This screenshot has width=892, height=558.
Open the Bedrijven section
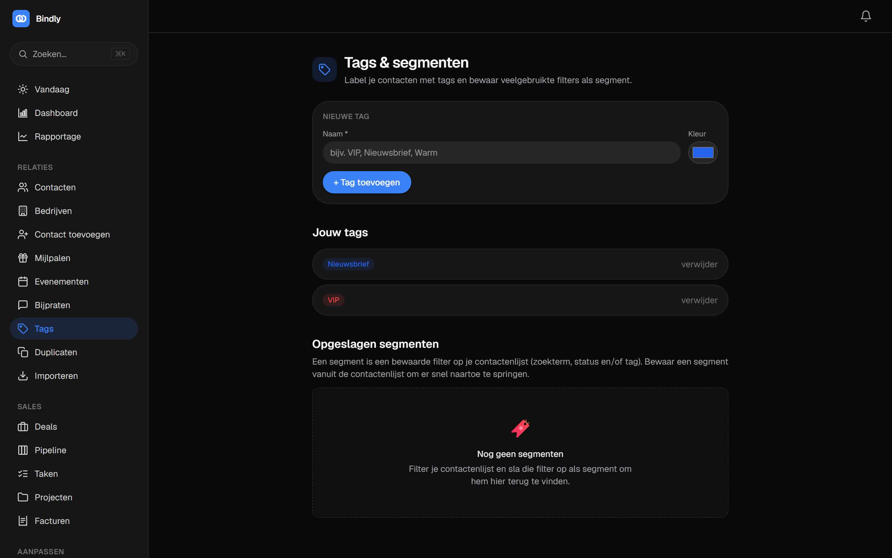pyautogui.click(x=74, y=211)
